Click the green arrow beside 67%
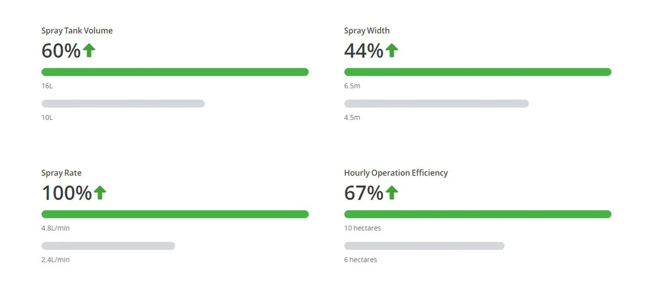The width and height of the screenshot is (655, 303). pos(392,192)
